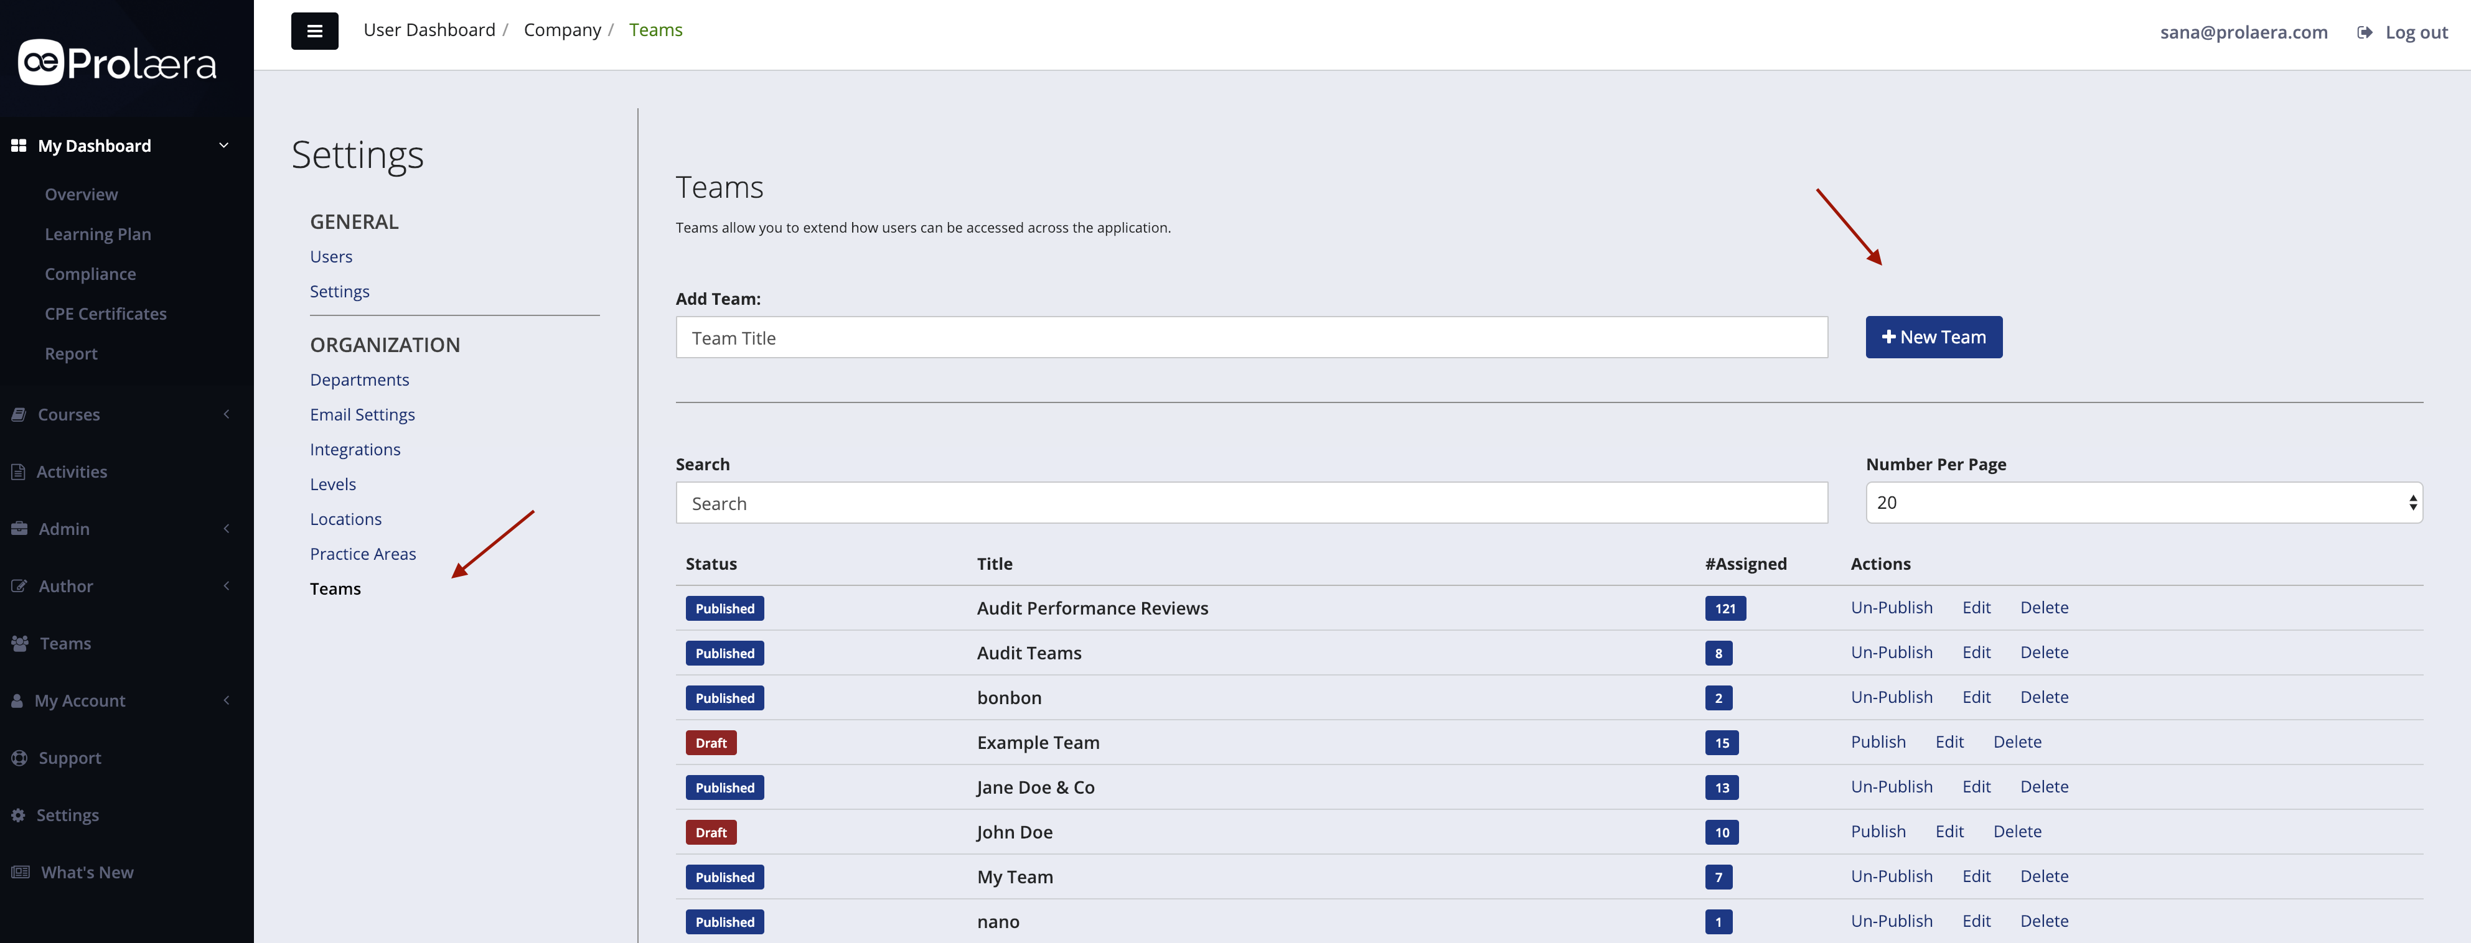Open Report in sidebar menu

coord(71,353)
